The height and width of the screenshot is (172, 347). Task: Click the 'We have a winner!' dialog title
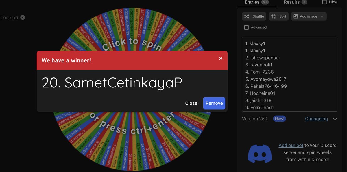click(x=66, y=60)
